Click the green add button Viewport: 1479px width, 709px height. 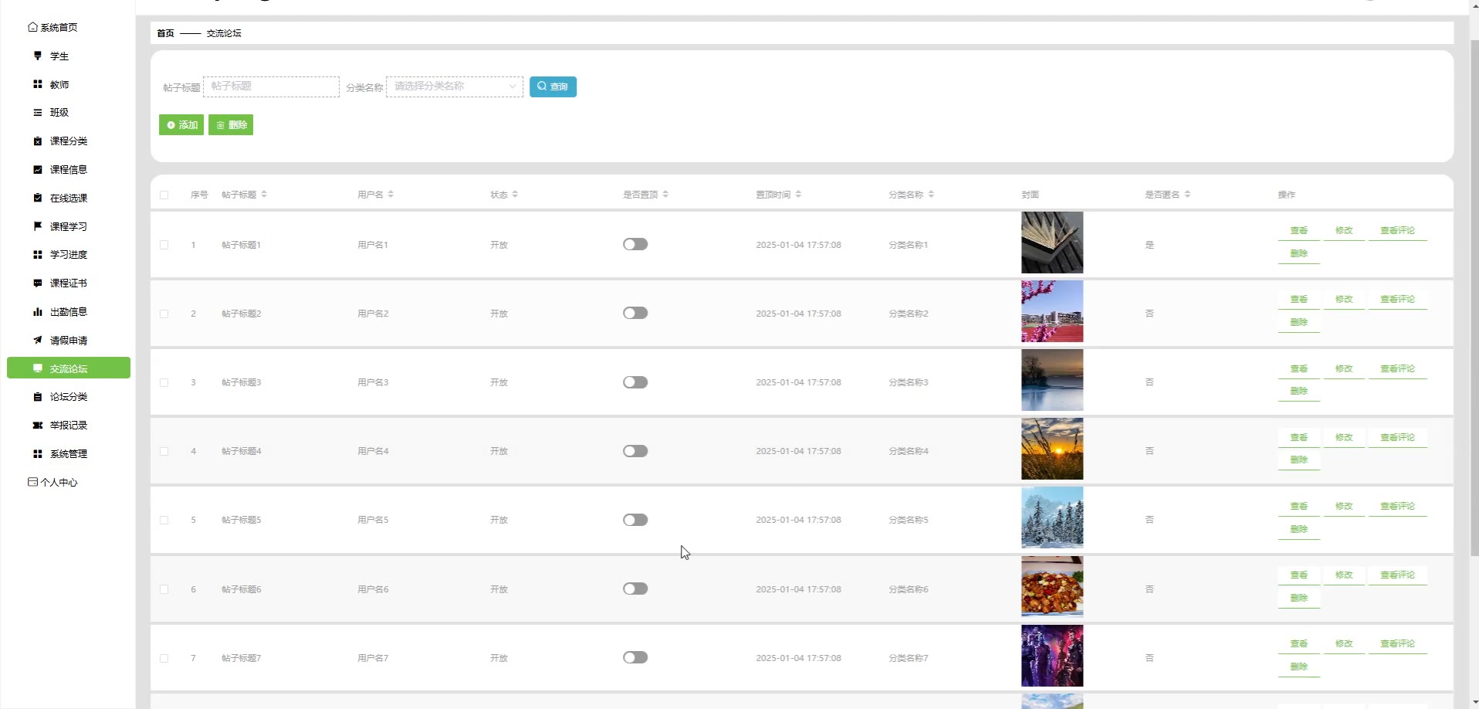[x=181, y=125]
